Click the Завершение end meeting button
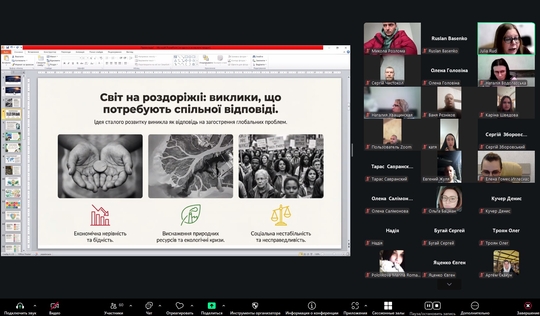Screen dimensions: 540x316 tap(528, 306)
